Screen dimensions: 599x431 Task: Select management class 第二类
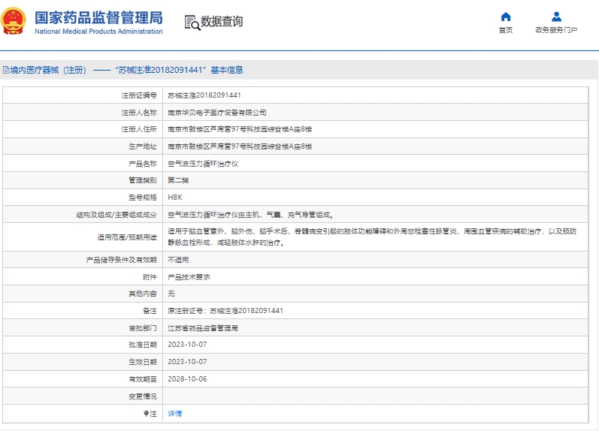click(x=178, y=180)
